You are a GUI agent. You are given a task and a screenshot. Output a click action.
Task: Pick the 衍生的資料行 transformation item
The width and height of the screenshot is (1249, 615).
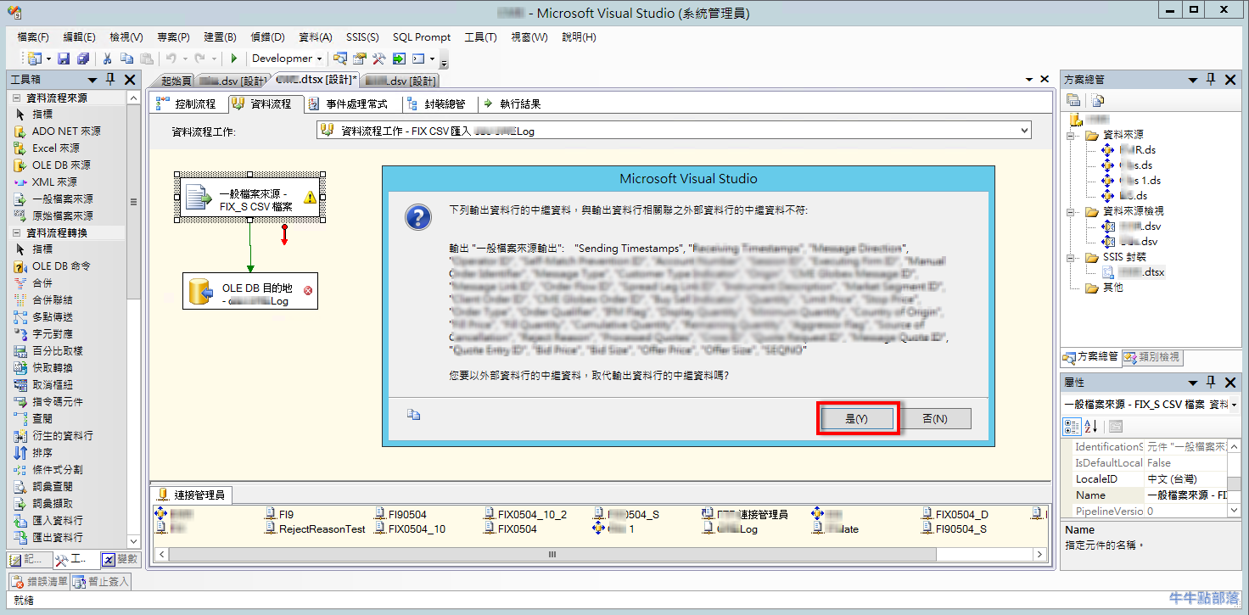62,435
